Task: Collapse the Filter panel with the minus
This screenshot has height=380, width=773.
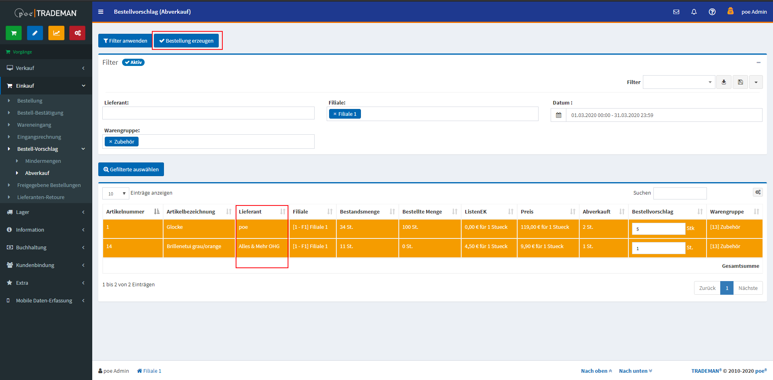Action: (758, 62)
